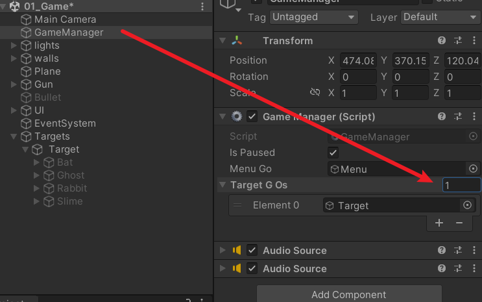
Task: Select the Main Camera object
Action: click(65, 19)
